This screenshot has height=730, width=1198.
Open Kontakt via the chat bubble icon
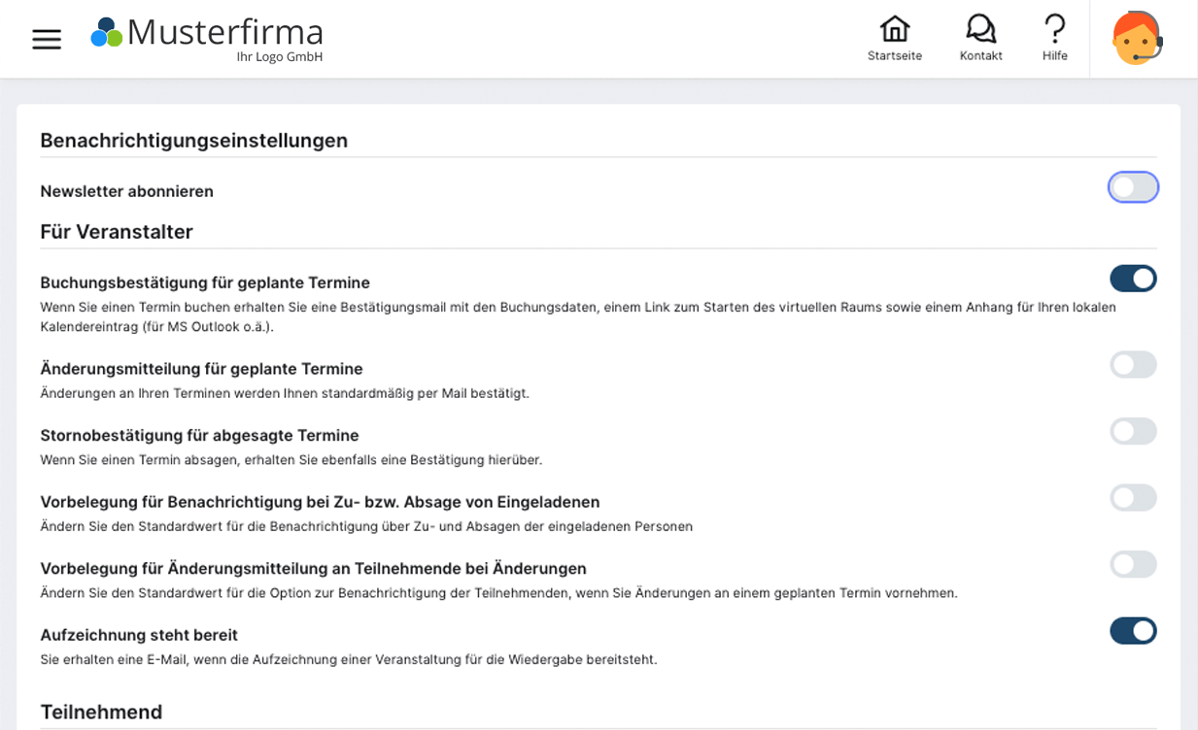(x=980, y=28)
